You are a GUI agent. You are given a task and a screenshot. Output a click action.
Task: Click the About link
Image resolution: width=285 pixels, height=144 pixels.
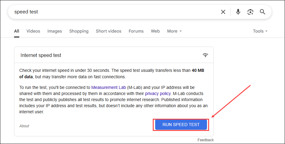[x=24, y=126]
